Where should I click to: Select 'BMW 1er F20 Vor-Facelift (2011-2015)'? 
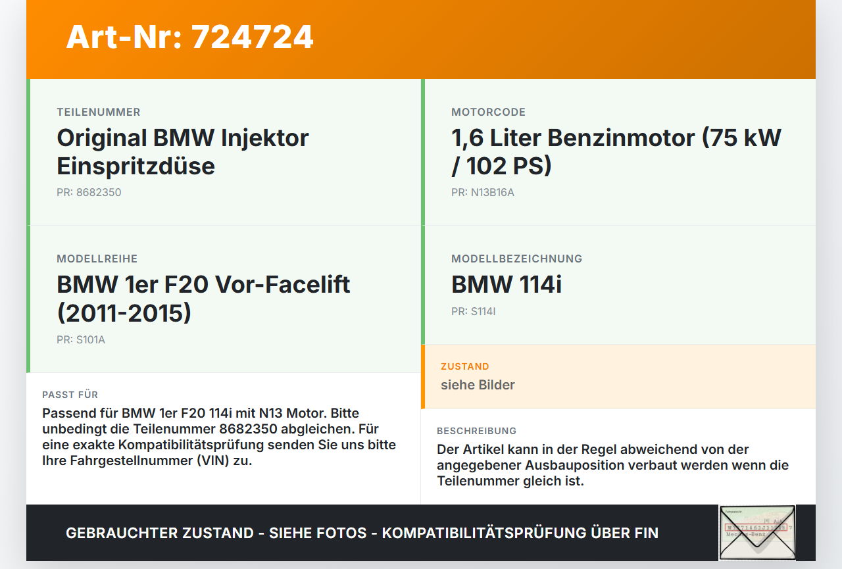203,299
